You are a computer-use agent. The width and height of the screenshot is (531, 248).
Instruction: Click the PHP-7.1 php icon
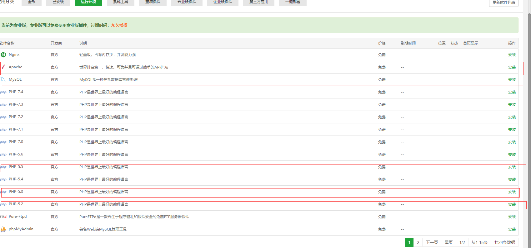point(3,130)
